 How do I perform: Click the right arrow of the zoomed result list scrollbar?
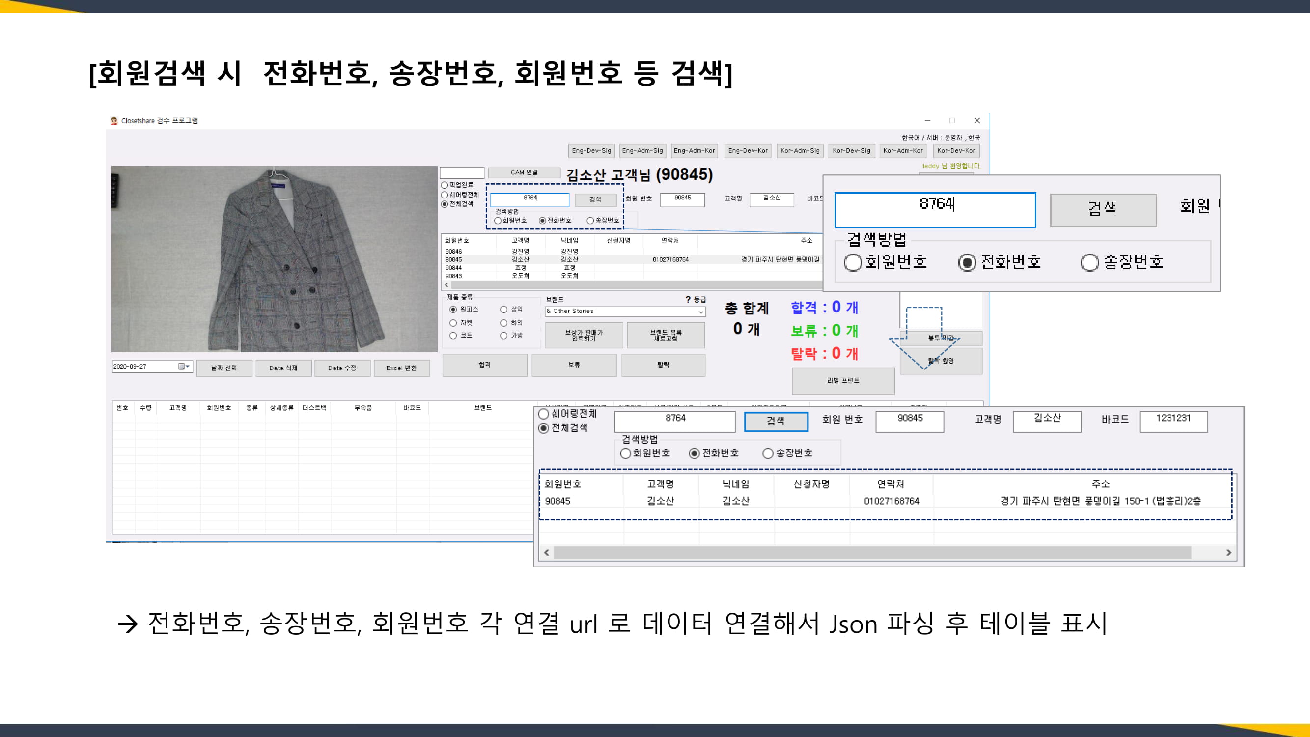pyautogui.click(x=1228, y=552)
